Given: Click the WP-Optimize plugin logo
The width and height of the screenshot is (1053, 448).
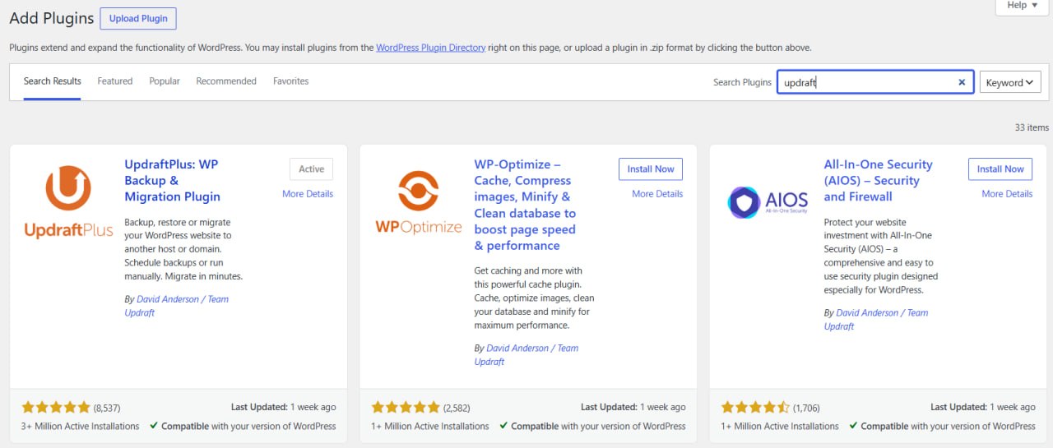Looking at the screenshot, I should point(418,202).
